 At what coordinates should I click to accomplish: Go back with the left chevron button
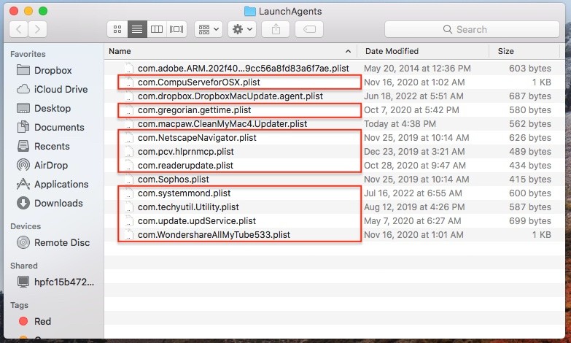pos(18,29)
